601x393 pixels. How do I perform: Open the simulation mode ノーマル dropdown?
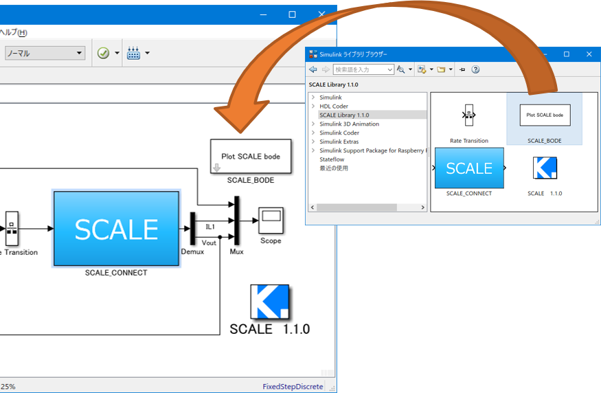45,53
